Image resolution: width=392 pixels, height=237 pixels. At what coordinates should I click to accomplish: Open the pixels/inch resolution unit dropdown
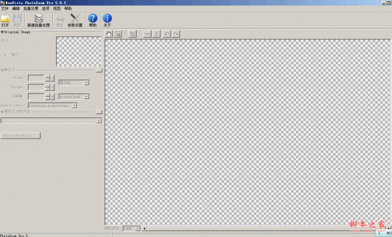coord(74,97)
